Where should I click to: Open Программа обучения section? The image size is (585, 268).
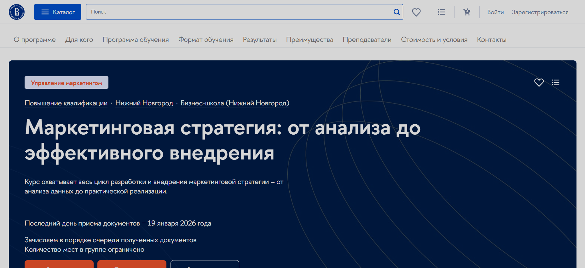[x=136, y=40]
